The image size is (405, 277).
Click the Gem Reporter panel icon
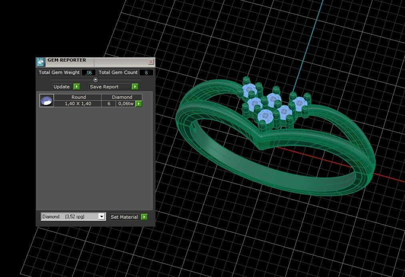coord(40,62)
